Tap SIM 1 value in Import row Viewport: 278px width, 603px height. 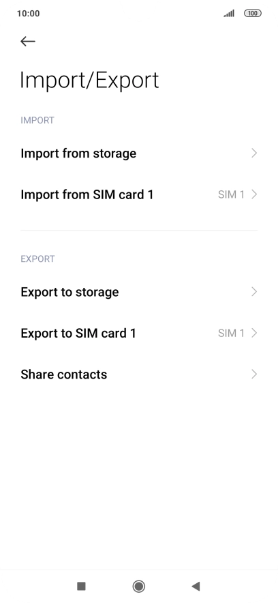pos(231,194)
